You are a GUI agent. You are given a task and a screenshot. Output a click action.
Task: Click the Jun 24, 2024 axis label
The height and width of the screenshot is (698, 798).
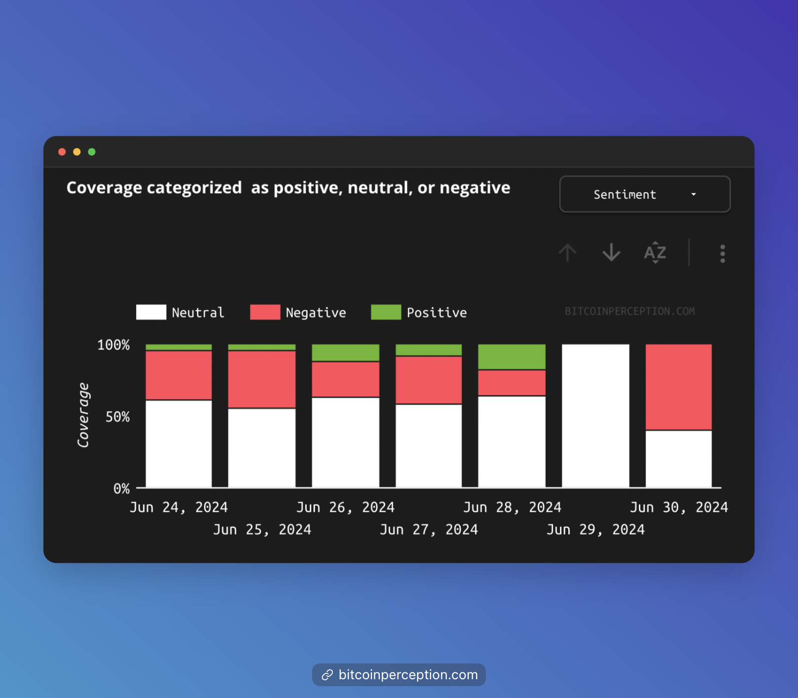[x=179, y=507]
